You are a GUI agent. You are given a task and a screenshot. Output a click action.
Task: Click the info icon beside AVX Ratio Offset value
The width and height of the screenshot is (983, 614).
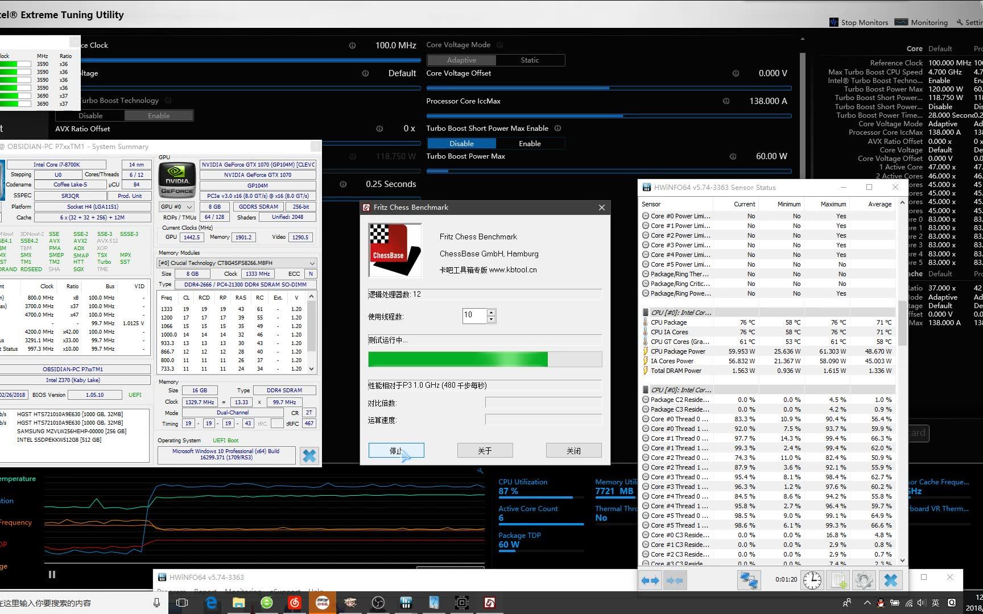(379, 129)
